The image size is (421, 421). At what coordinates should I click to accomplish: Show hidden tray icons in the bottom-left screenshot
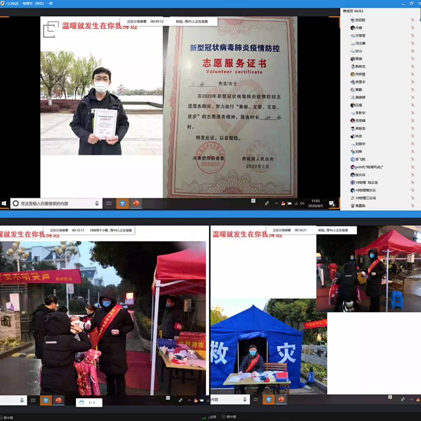coord(190,400)
